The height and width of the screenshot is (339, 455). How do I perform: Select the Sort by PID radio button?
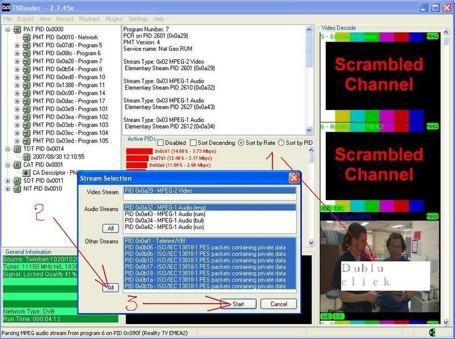click(x=281, y=142)
